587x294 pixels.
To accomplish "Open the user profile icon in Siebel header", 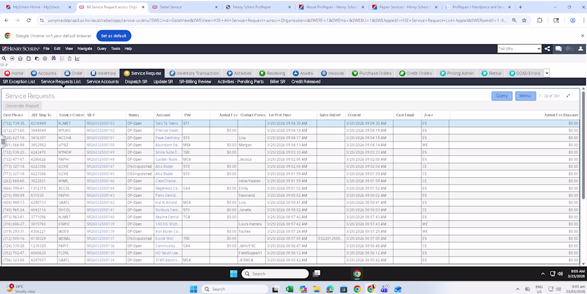I will tap(581, 49).
